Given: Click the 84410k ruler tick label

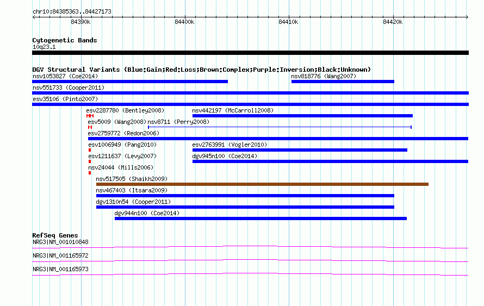Looking at the screenshot, I should click(x=288, y=22).
